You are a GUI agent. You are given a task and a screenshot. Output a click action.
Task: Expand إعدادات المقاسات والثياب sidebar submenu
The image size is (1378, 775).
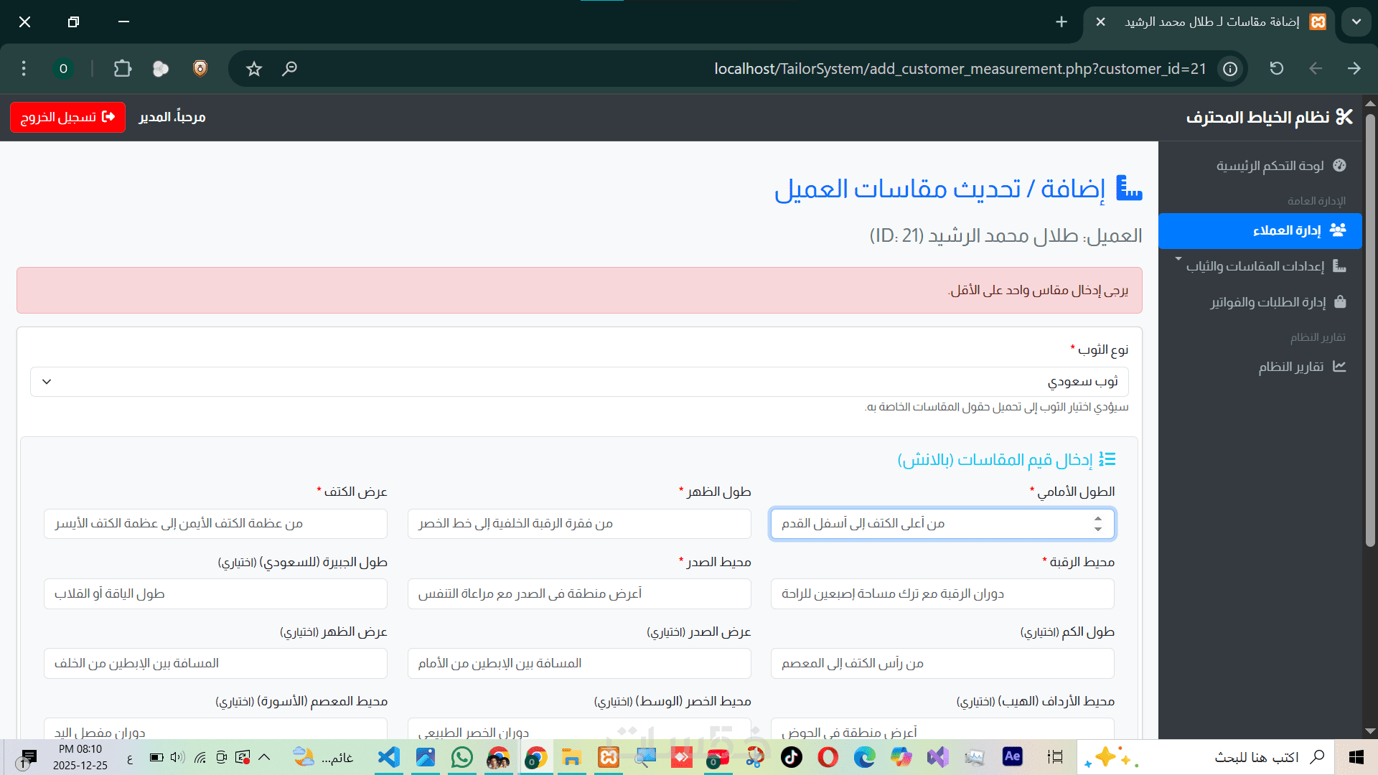1255,266
